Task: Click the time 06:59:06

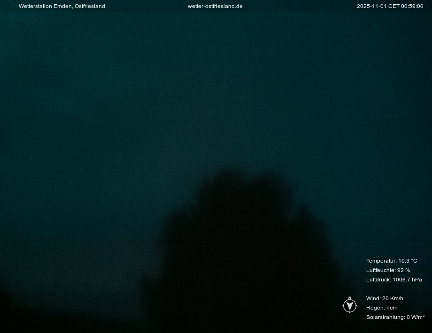Action: [x=412, y=6]
